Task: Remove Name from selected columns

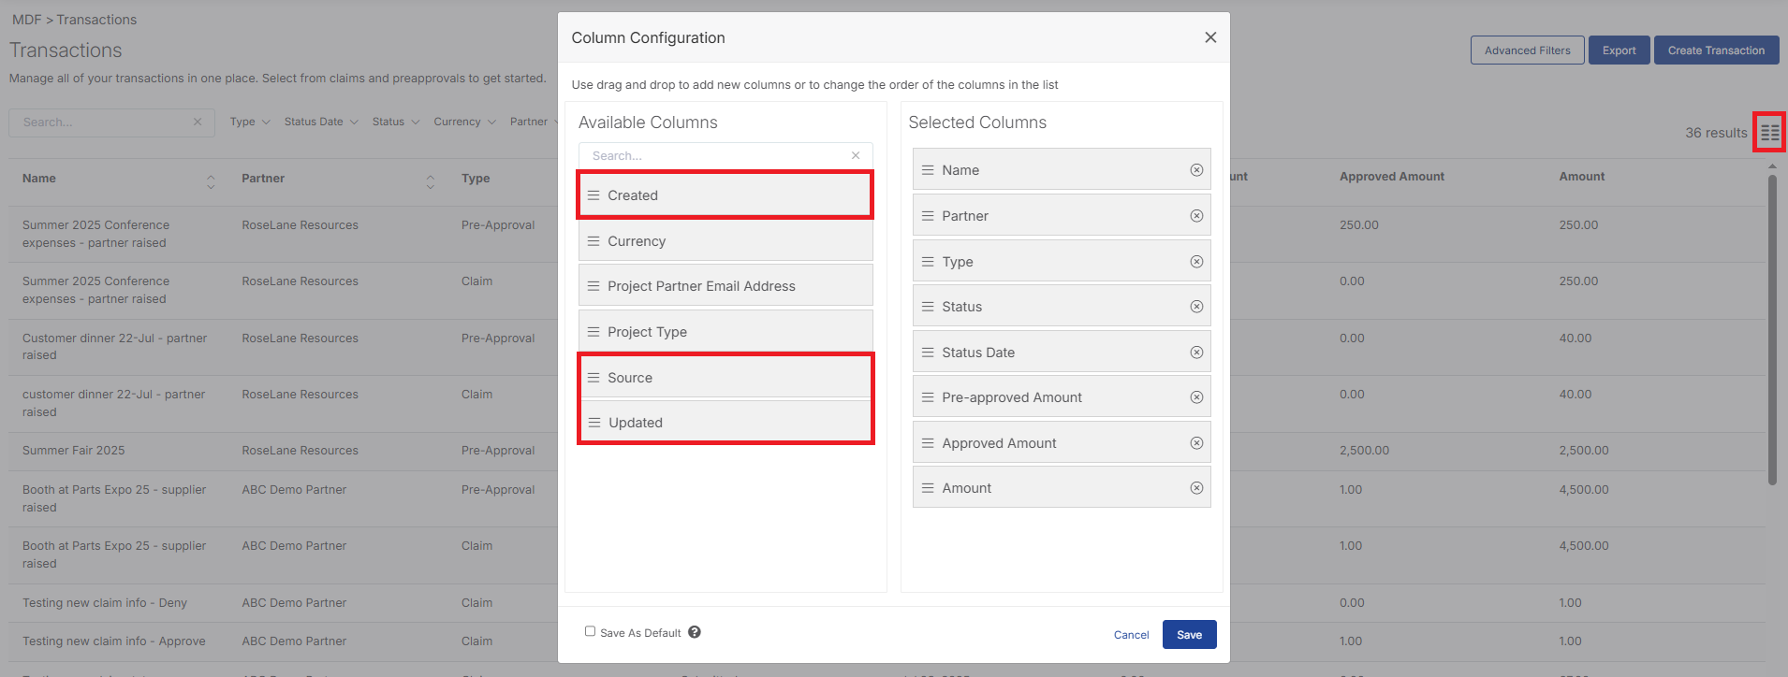Action: coord(1196,170)
